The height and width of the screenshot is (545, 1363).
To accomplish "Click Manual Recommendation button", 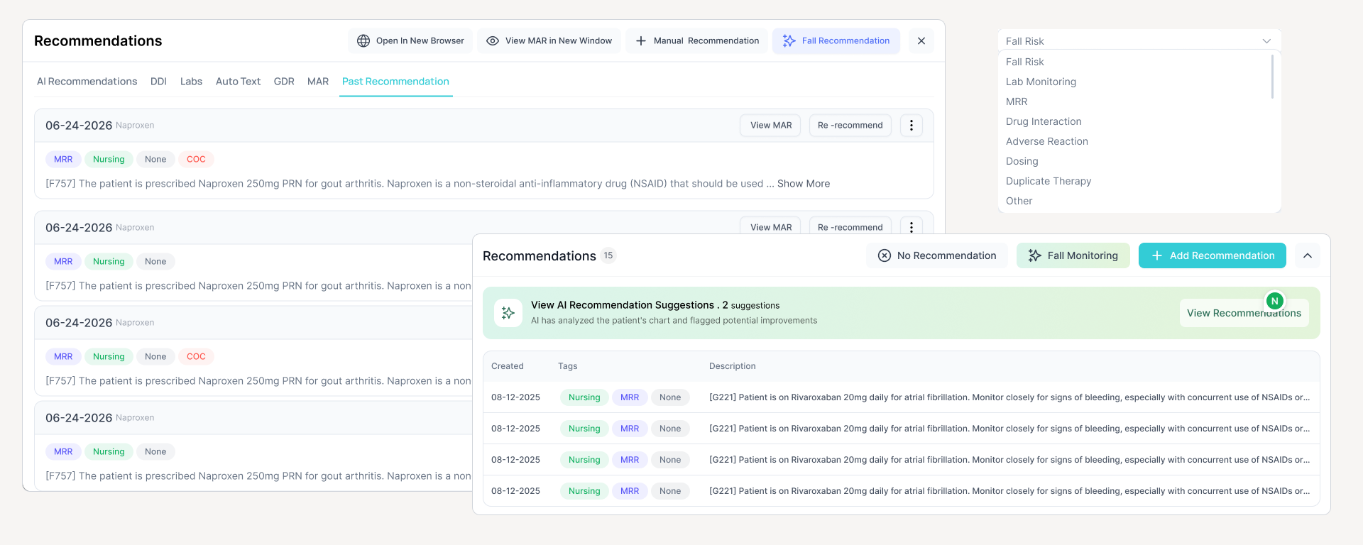I will click(x=697, y=41).
